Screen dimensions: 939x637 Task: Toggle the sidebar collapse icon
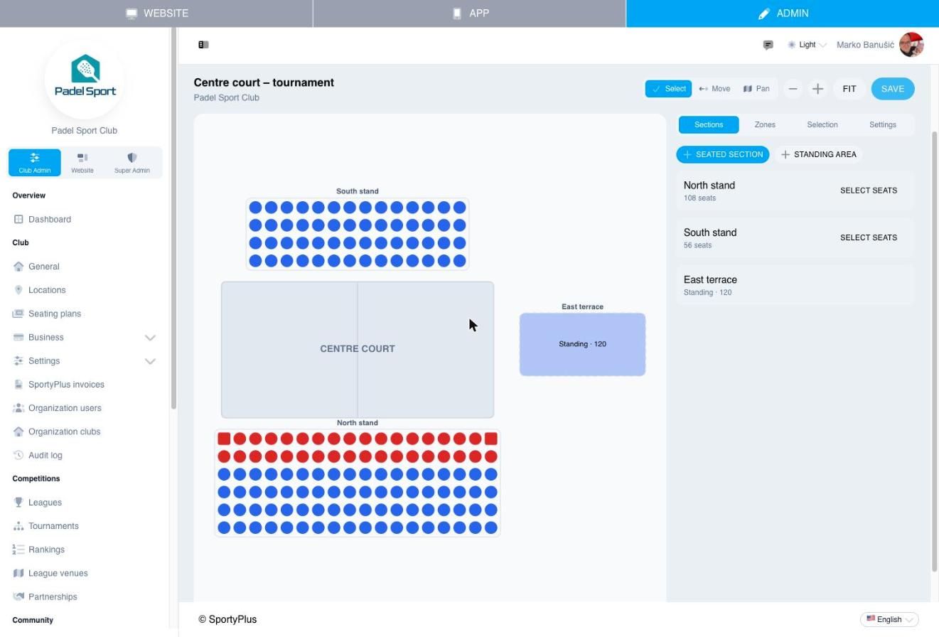(203, 45)
